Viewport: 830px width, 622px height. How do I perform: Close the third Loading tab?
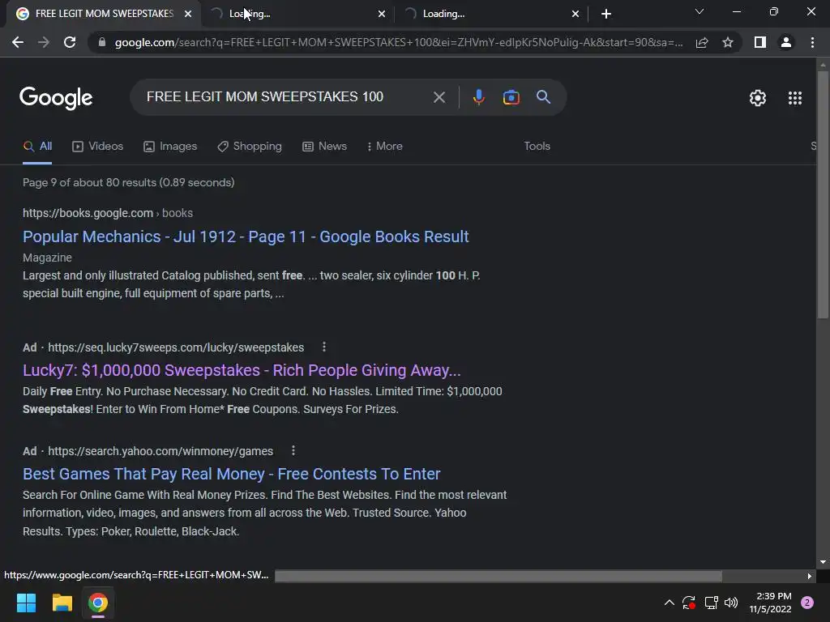(x=575, y=14)
